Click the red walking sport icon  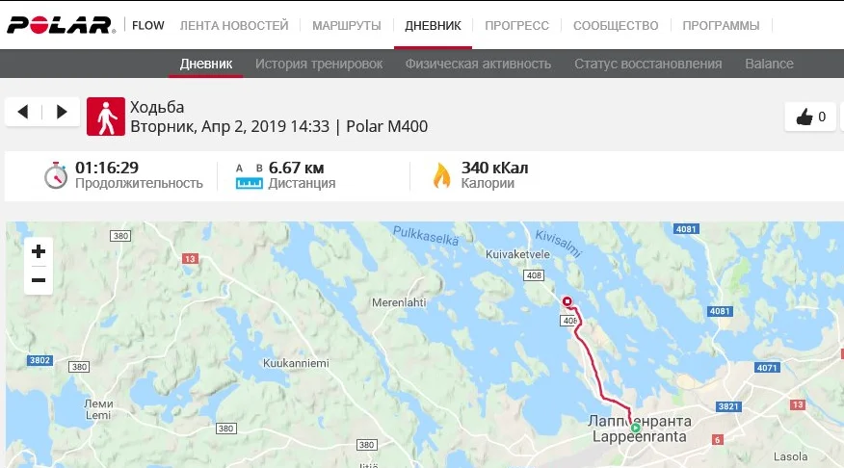coord(106,117)
